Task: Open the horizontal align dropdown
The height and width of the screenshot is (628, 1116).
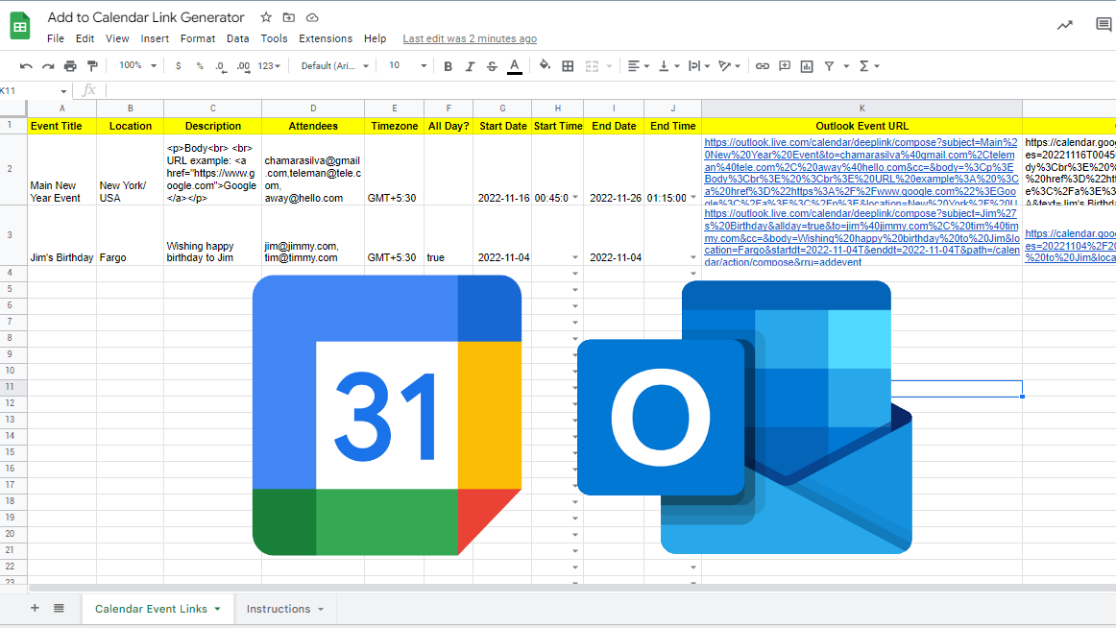Action: 639,66
